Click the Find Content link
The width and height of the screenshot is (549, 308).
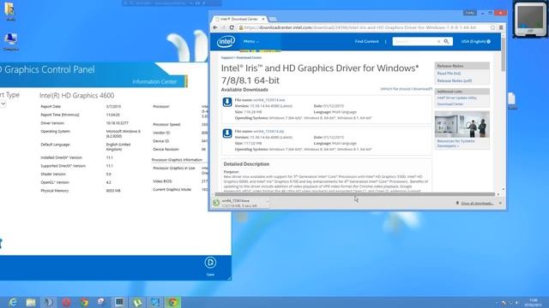366,41
